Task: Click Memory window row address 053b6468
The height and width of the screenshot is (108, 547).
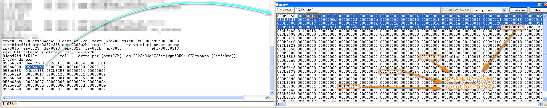Action: click(x=286, y=31)
